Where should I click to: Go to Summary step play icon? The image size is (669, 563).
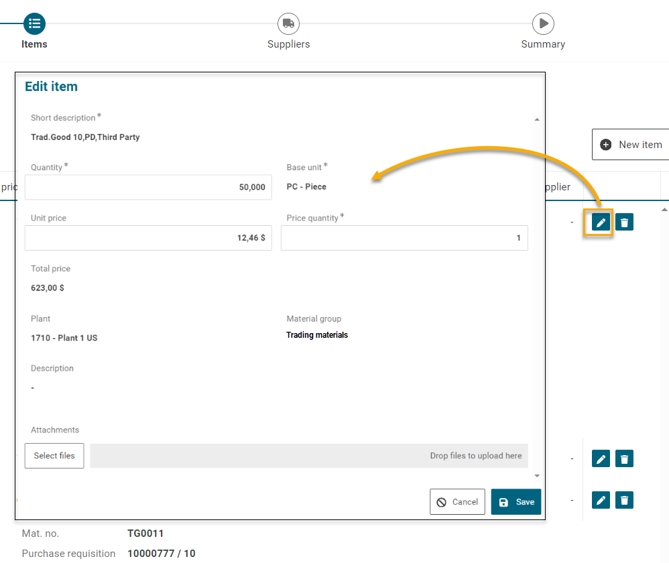(x=543, y=23)
